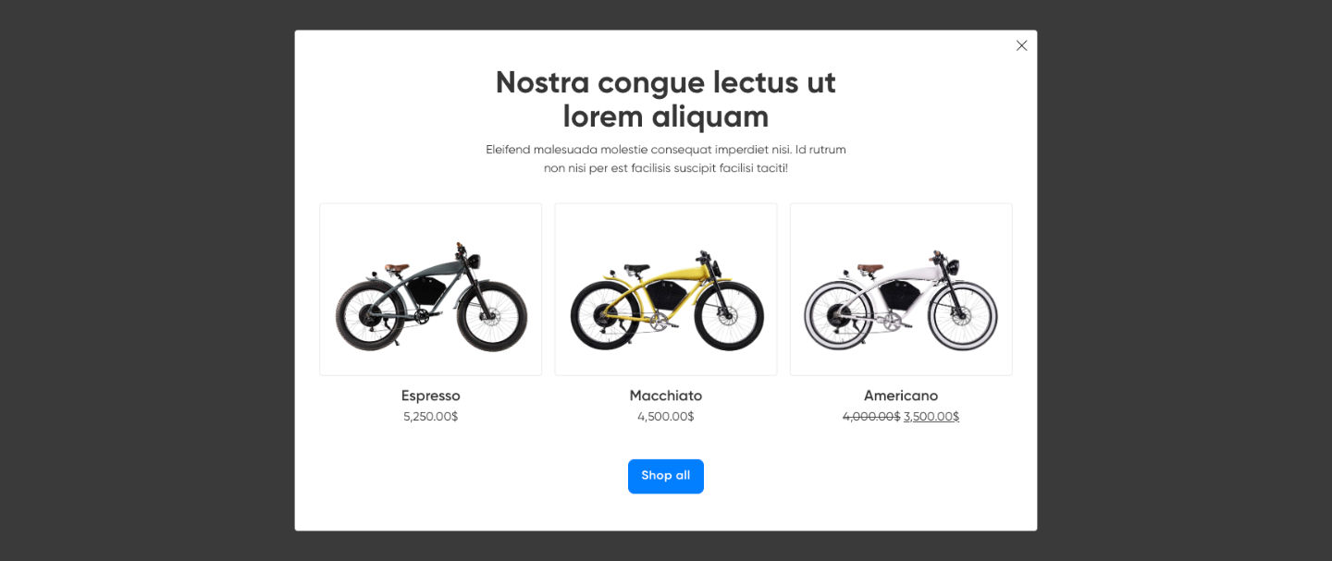Open the Americano product title link
Image resolution: width=1332 pixels, height=561 pixels.
901,396
